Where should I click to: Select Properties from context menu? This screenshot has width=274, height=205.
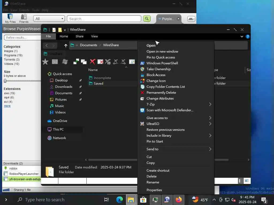[x=154, y=190]
